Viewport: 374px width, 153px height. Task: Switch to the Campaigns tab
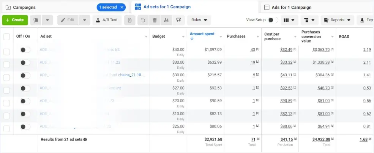(25, 7)
